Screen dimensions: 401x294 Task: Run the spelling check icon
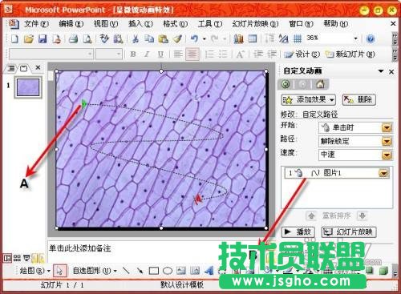coord(104,39)
